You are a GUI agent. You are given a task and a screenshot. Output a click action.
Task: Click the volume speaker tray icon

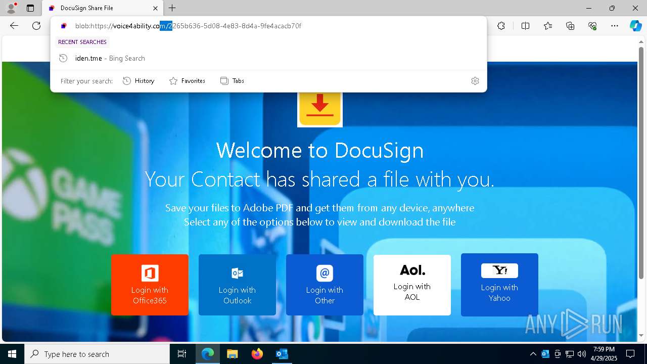click(582, 354)
